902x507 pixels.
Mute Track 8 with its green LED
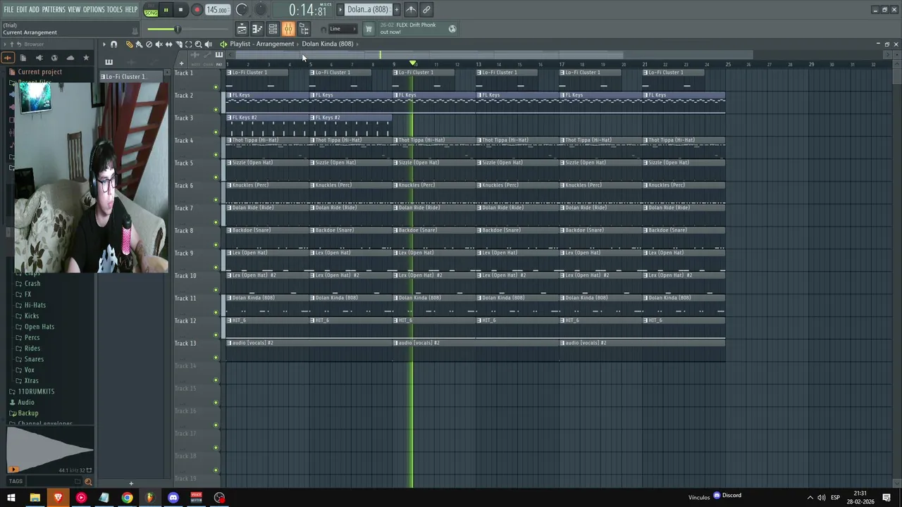pyautogui.click(x=216, y=244)
